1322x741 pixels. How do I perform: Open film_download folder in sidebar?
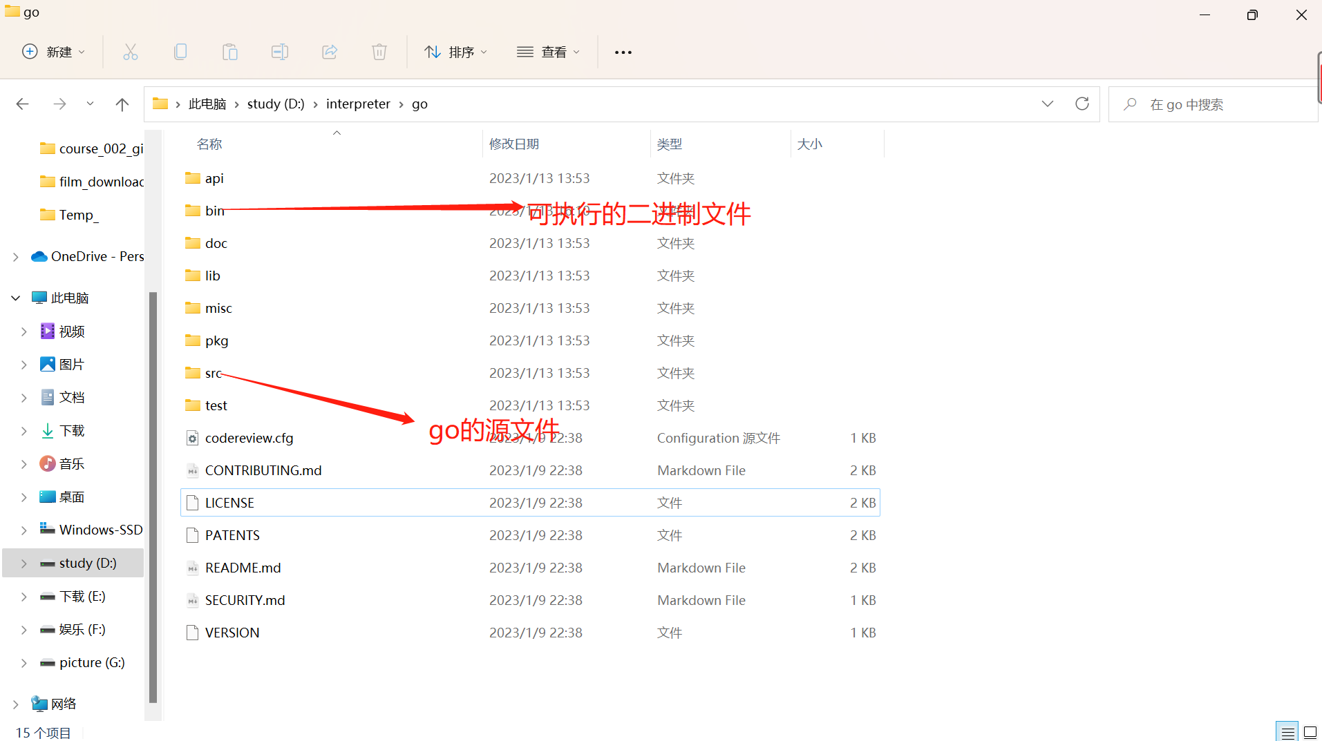(92, 182)
